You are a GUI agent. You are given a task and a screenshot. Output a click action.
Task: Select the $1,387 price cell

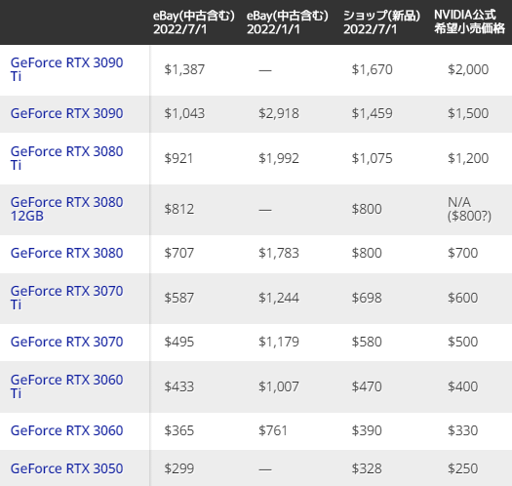[184, 69]
